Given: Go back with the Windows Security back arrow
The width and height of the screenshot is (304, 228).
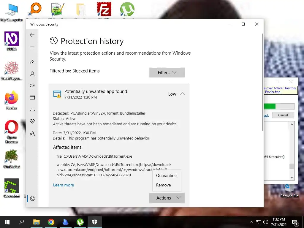Looking at the screenshot, I should (x=32, y=35).
